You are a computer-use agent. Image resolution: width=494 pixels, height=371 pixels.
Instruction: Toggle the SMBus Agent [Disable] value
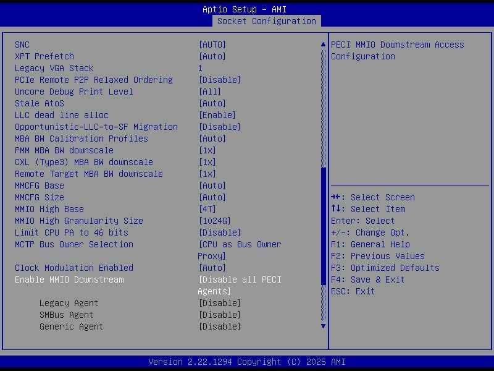click(x=220, y=315)
